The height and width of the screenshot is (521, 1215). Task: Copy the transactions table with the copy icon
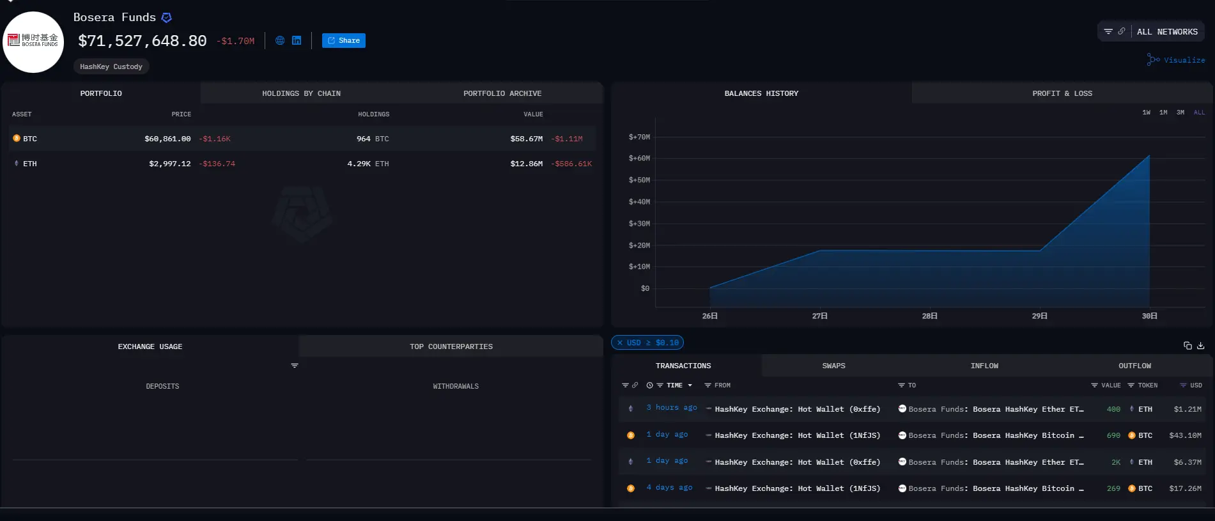pyautogui.click(x=1188, y=346)
